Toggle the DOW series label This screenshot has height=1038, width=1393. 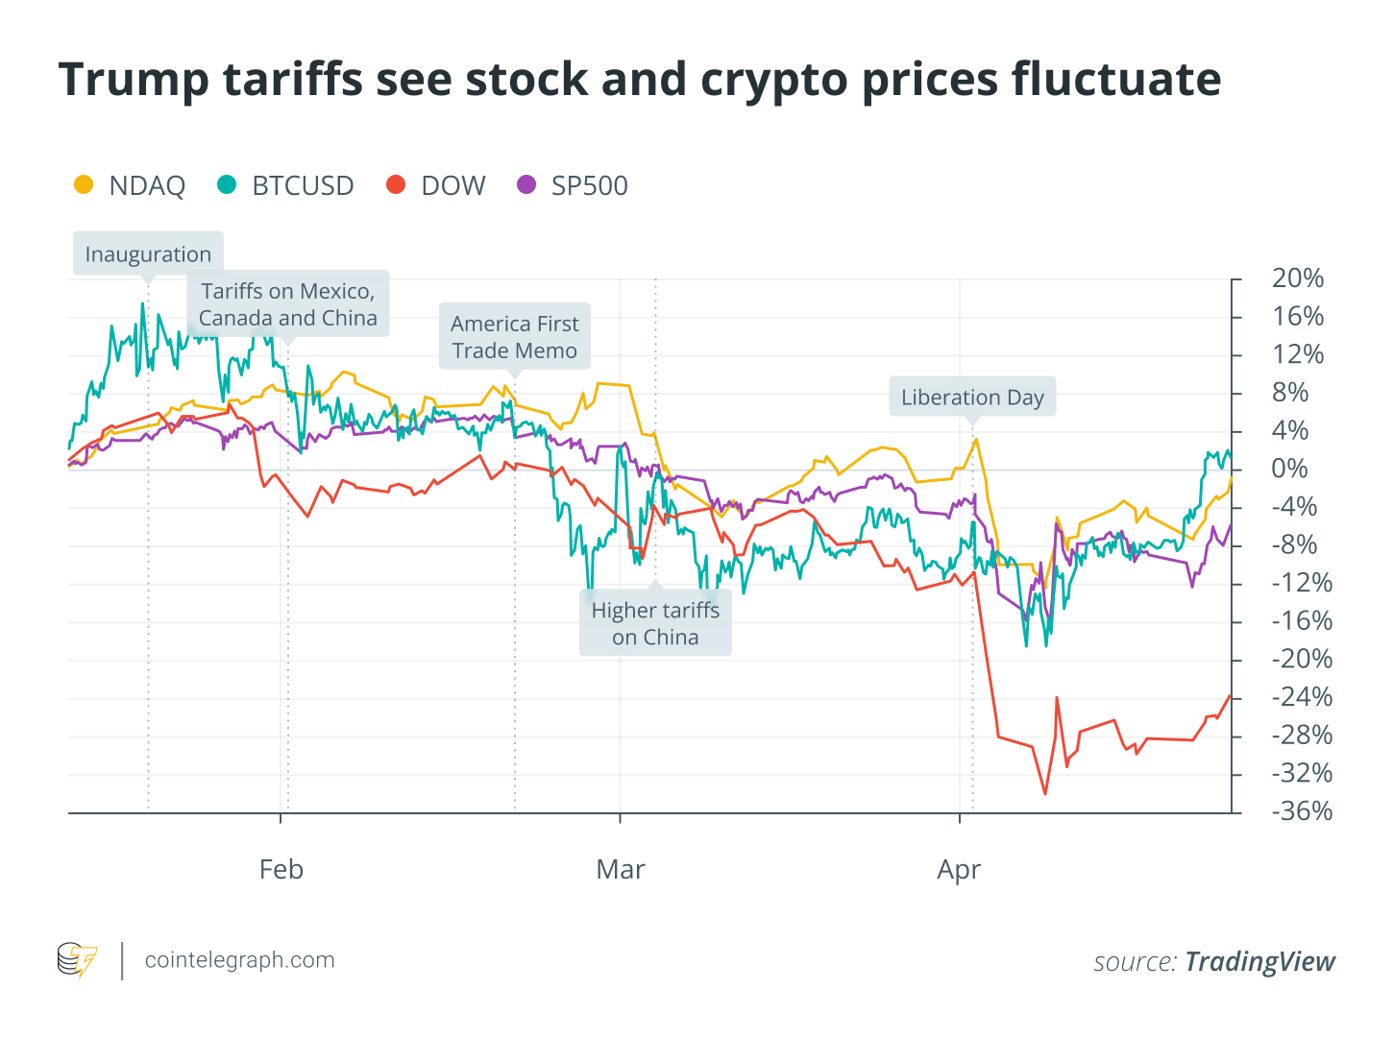pos(453,185)
